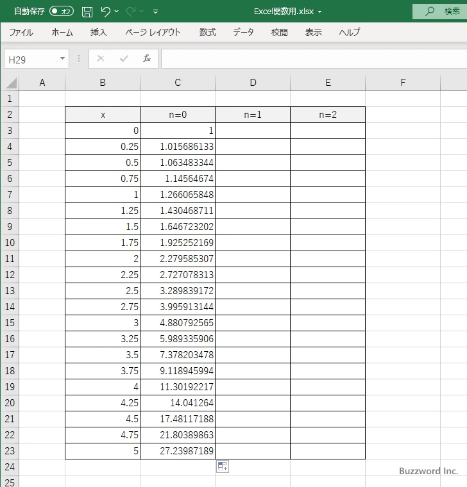
Task: Click the Undo arrow icon
Action: (106, 12)
